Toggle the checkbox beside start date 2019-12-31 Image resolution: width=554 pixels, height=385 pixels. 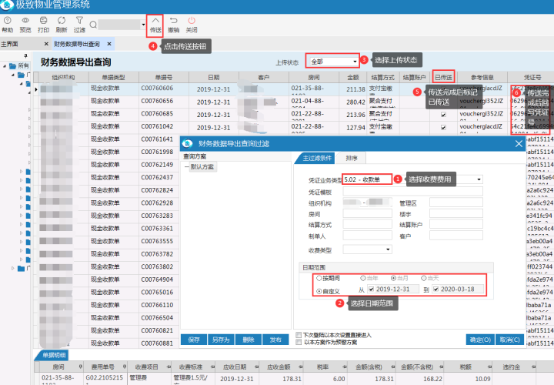point(371,289)
